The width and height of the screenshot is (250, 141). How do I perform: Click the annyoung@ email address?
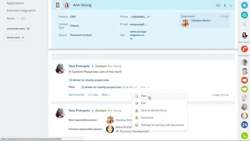pos(138,24)
